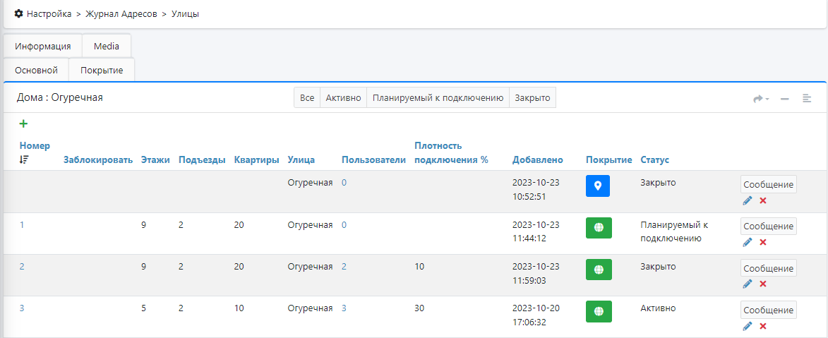Delete house 3 with the red X icon
This screenshot has width=828, height=338.
(762, 326)
